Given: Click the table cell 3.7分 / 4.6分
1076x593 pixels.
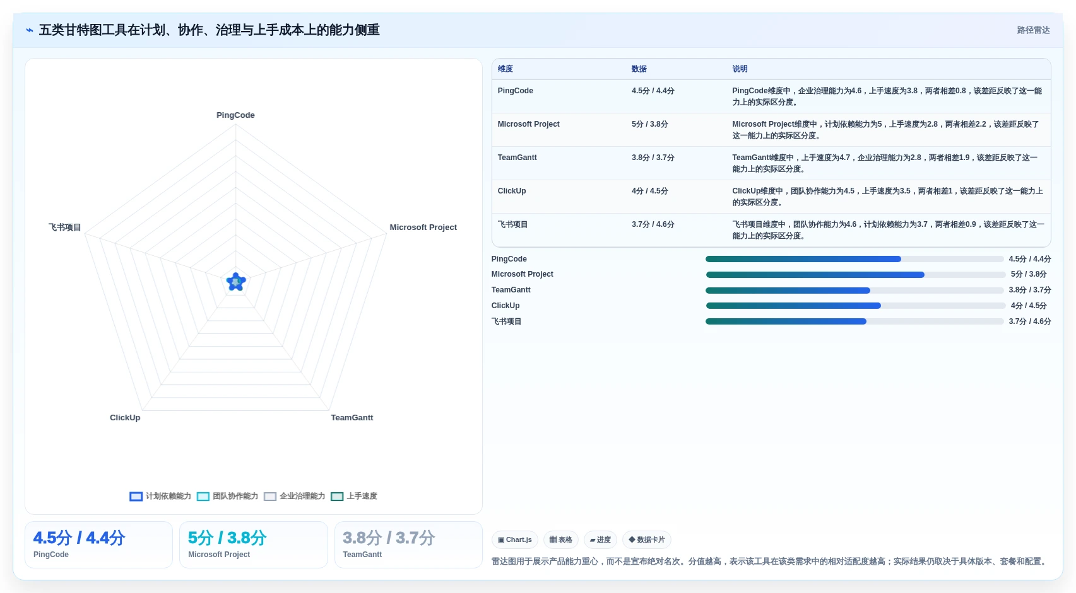Looking at the screenshot, I should [653, 224].
